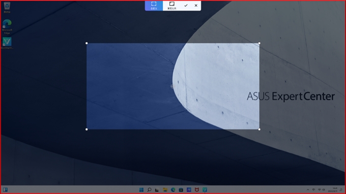Open File Explorer from the taskbar

click(165, 189)
